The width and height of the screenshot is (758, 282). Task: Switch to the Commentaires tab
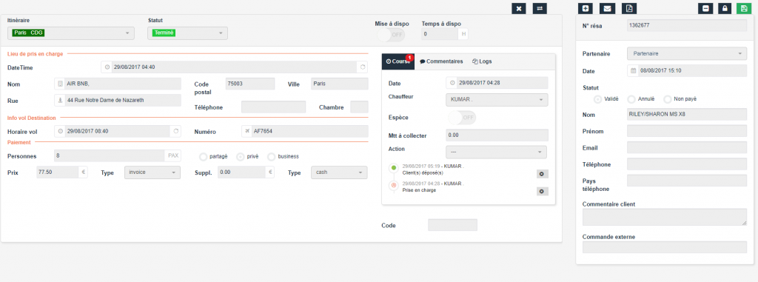[x=441, y=61]
